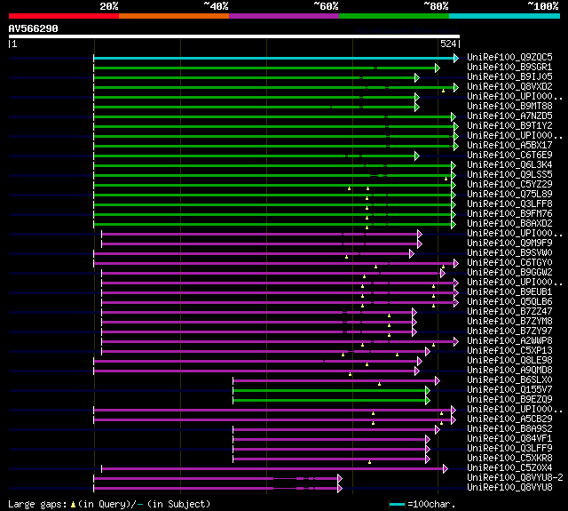Screen dimensions: 568x511
Task: Click the cyan alignment bar for Q9ZQC5
Action: 274,58
